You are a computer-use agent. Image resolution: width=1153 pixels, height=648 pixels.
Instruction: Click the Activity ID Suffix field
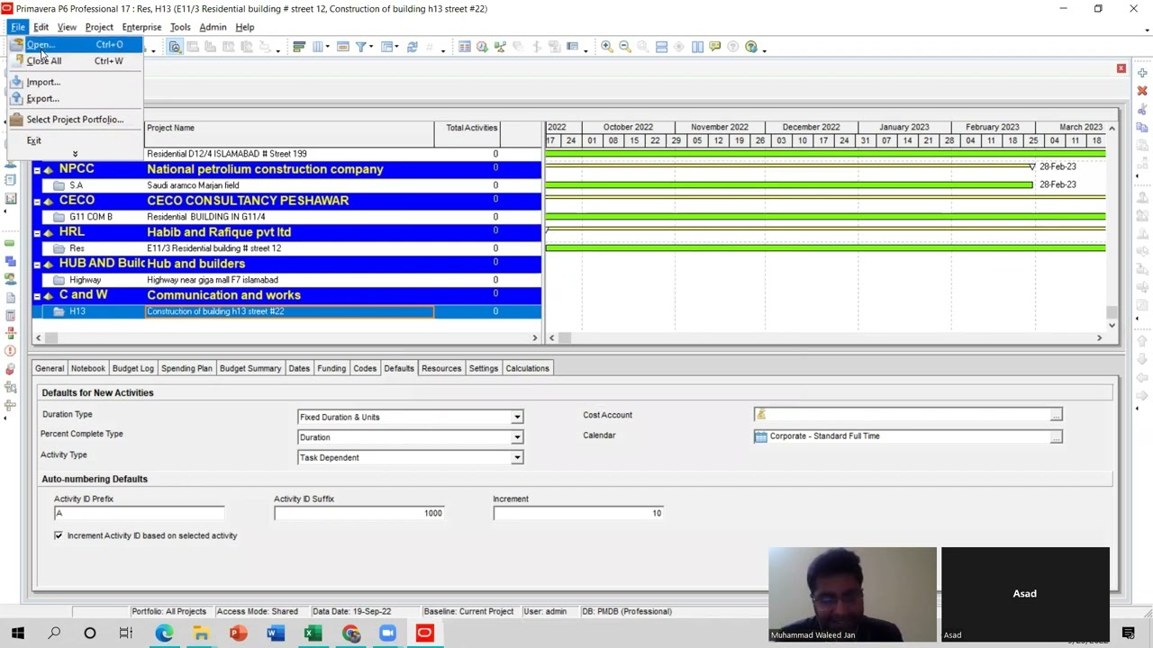point(359,513)
